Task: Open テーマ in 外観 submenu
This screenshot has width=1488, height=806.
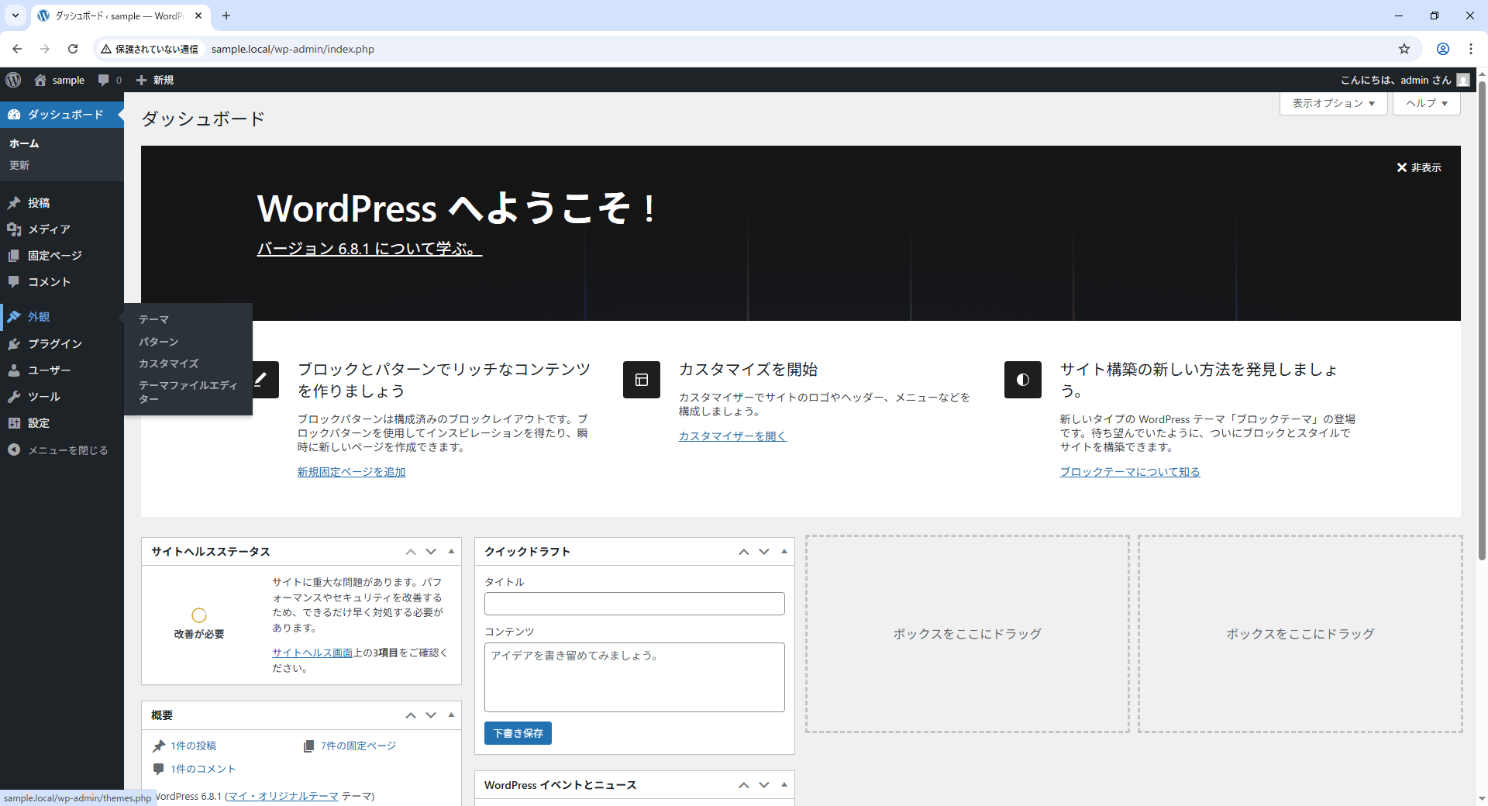Action: click(x=153, y=319)
